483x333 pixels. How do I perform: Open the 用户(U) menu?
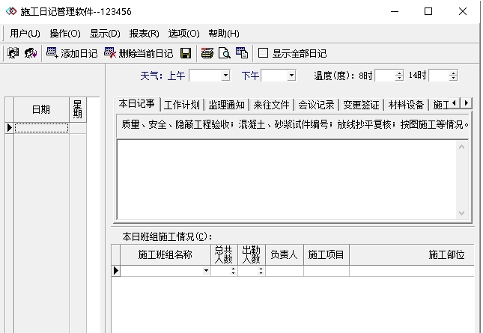(25, 33)
